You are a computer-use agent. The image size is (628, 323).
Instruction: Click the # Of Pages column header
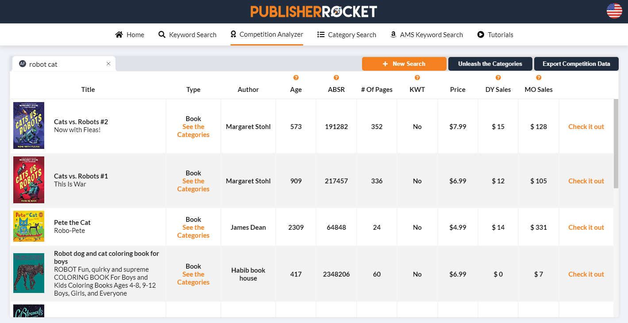377,89
